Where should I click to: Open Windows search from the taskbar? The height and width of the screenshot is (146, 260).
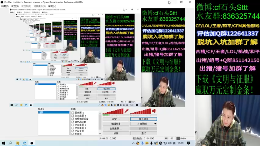10,143
